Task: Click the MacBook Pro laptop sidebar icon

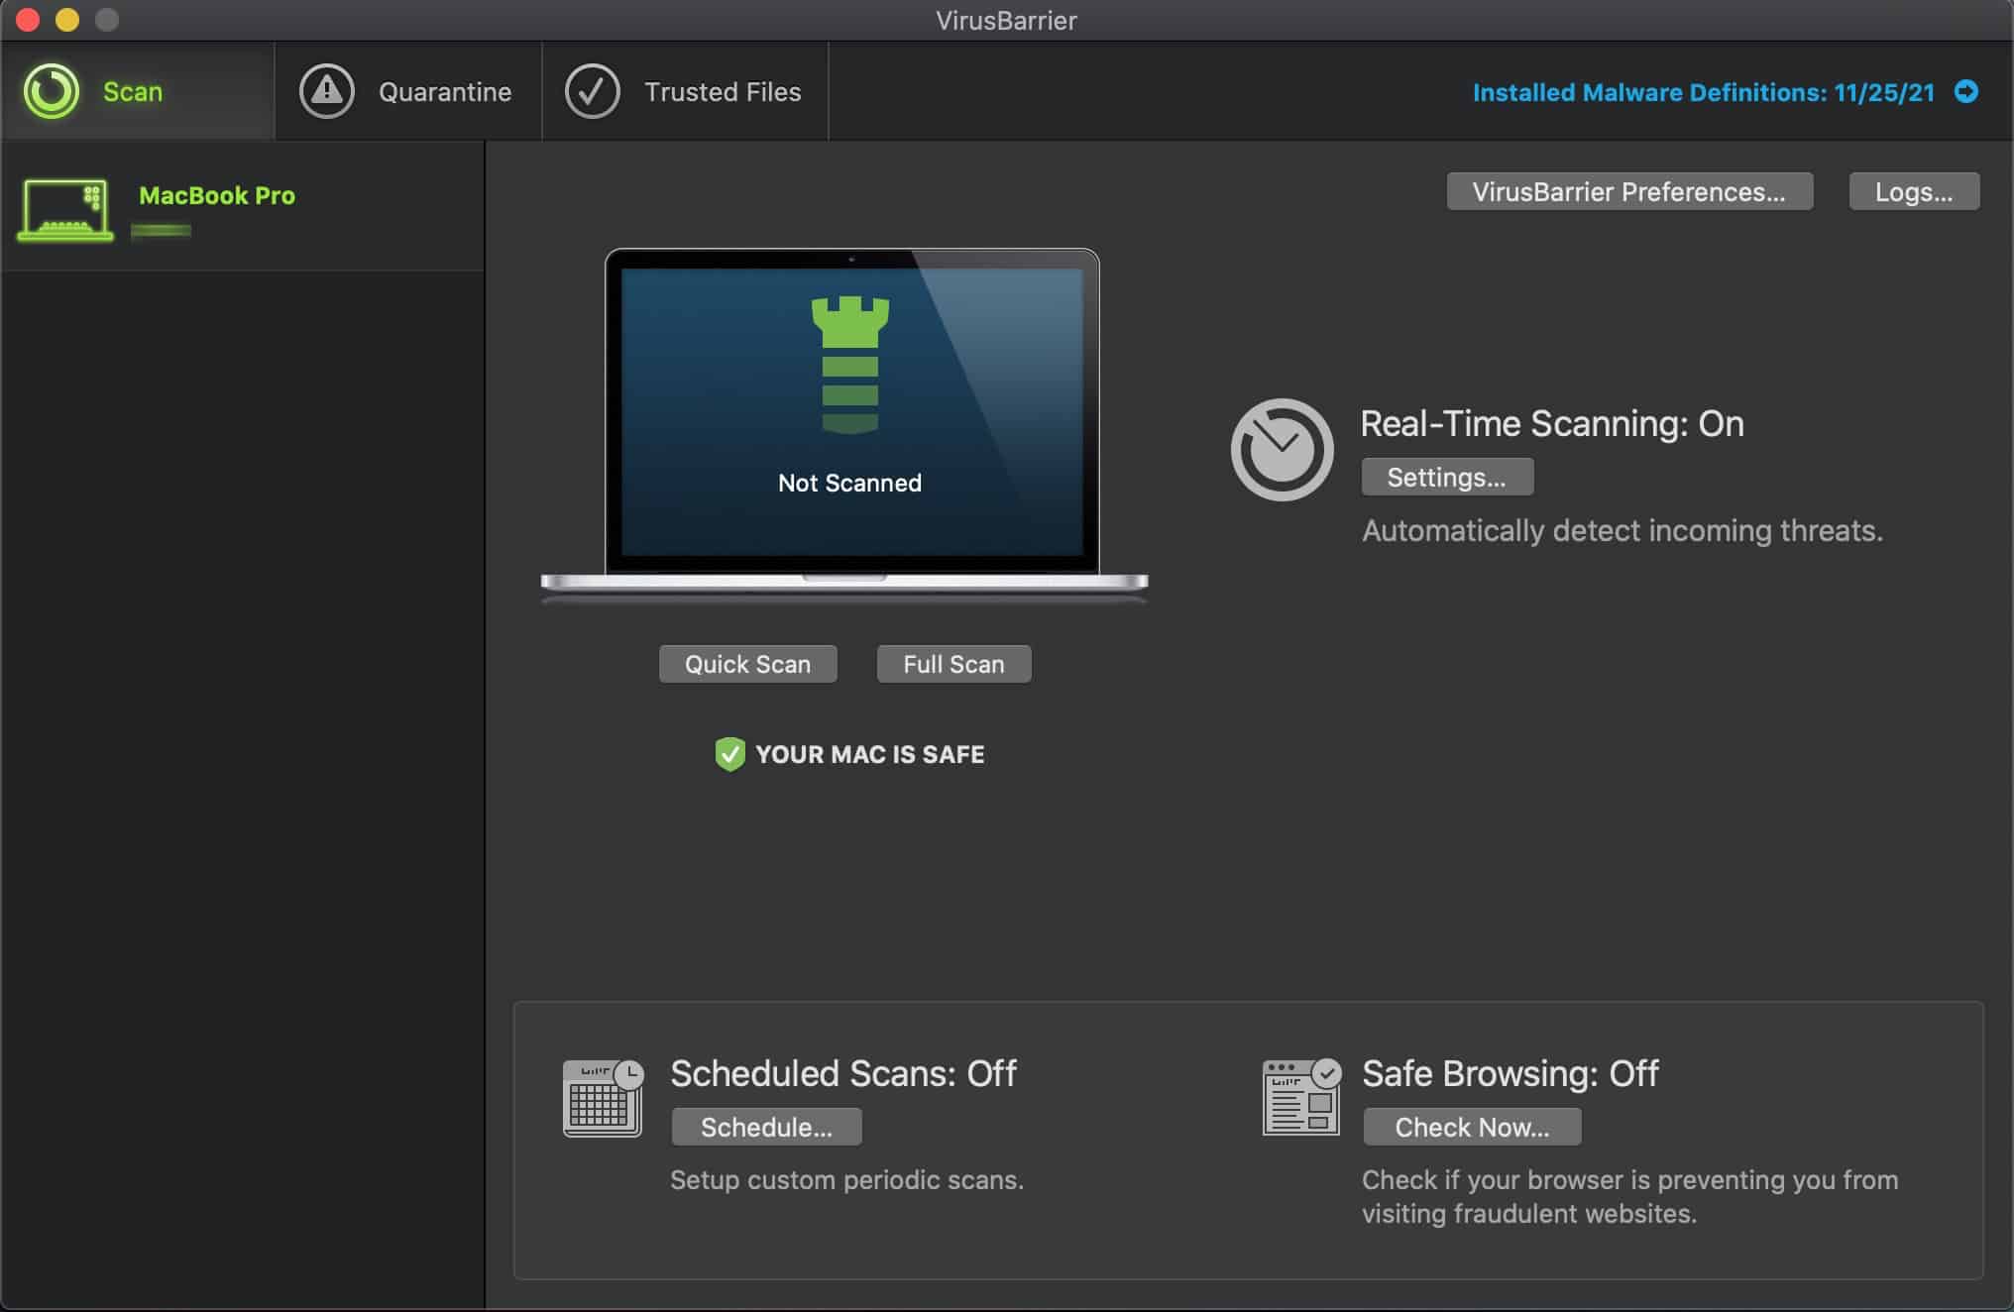Action: [65, 210]
